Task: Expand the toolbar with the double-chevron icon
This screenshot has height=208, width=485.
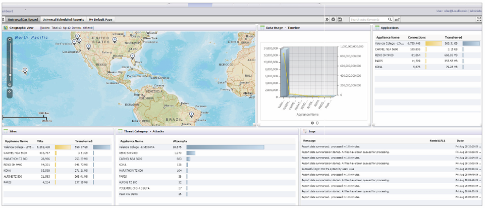Action: [x=327, y=20]
